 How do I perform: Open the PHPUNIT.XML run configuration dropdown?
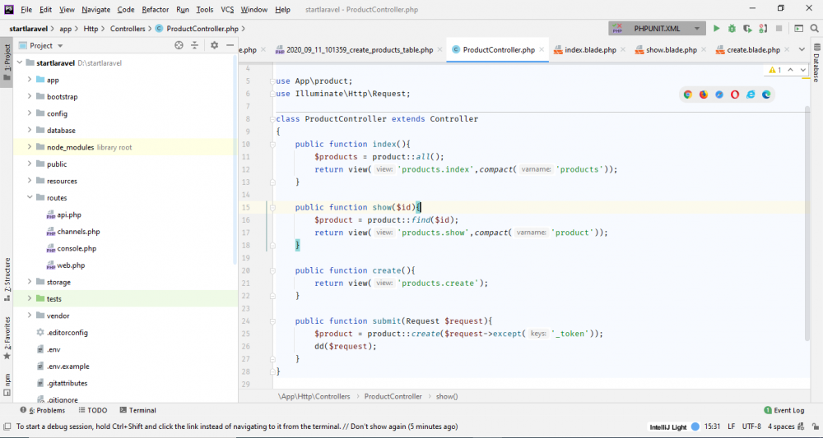click(x=657, y=29)
